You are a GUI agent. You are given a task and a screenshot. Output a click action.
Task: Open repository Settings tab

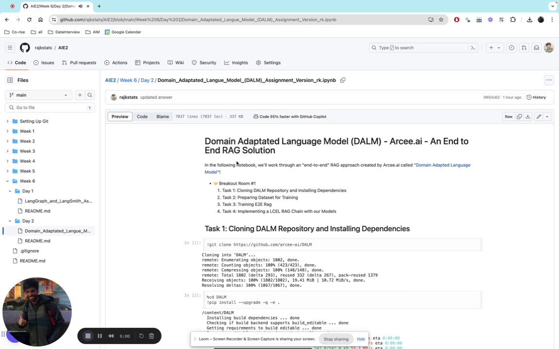click(x=268, y=63)
